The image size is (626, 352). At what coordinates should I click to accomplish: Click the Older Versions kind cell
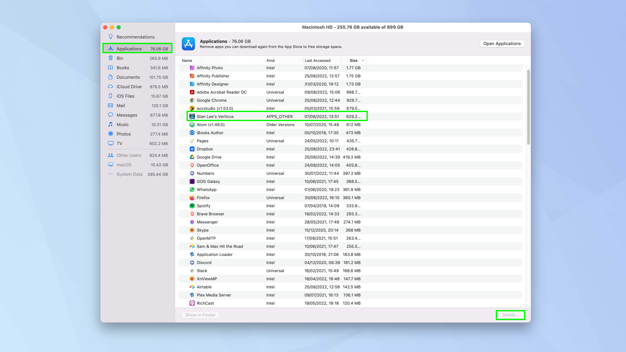(280, 125)
